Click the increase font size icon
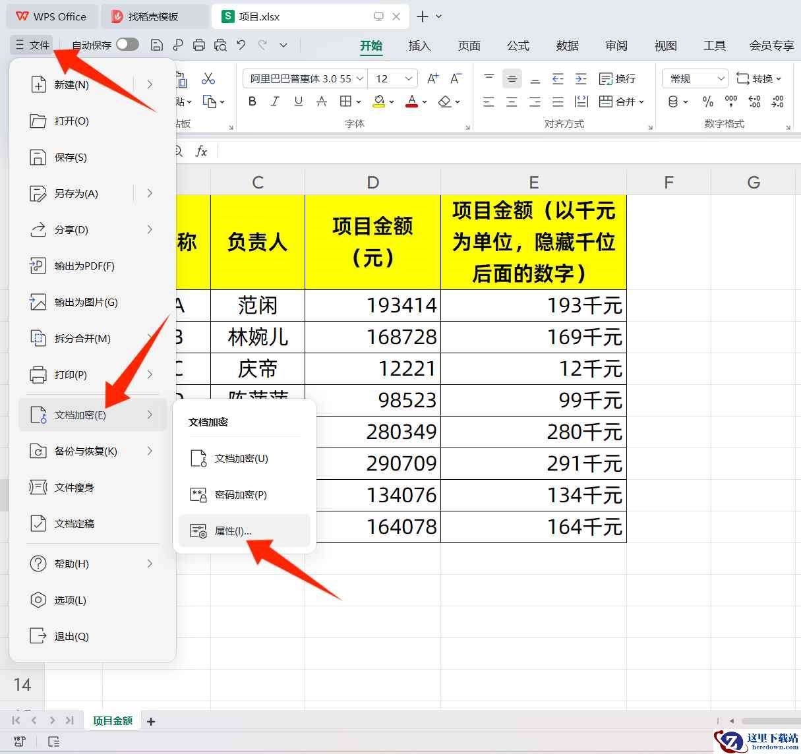This screenshot has width=801, height=754. tap(432, 78)
